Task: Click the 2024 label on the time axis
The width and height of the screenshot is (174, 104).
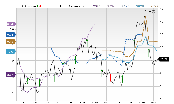Action: pyautogui.click(x=47, y=102)
